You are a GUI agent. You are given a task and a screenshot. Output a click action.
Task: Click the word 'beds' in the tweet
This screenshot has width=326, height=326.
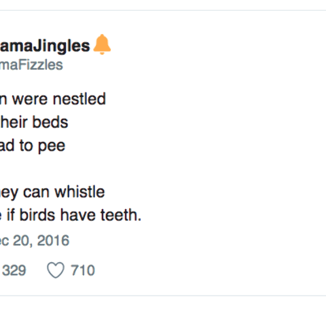pyautogui.click(x=50, y=122)
